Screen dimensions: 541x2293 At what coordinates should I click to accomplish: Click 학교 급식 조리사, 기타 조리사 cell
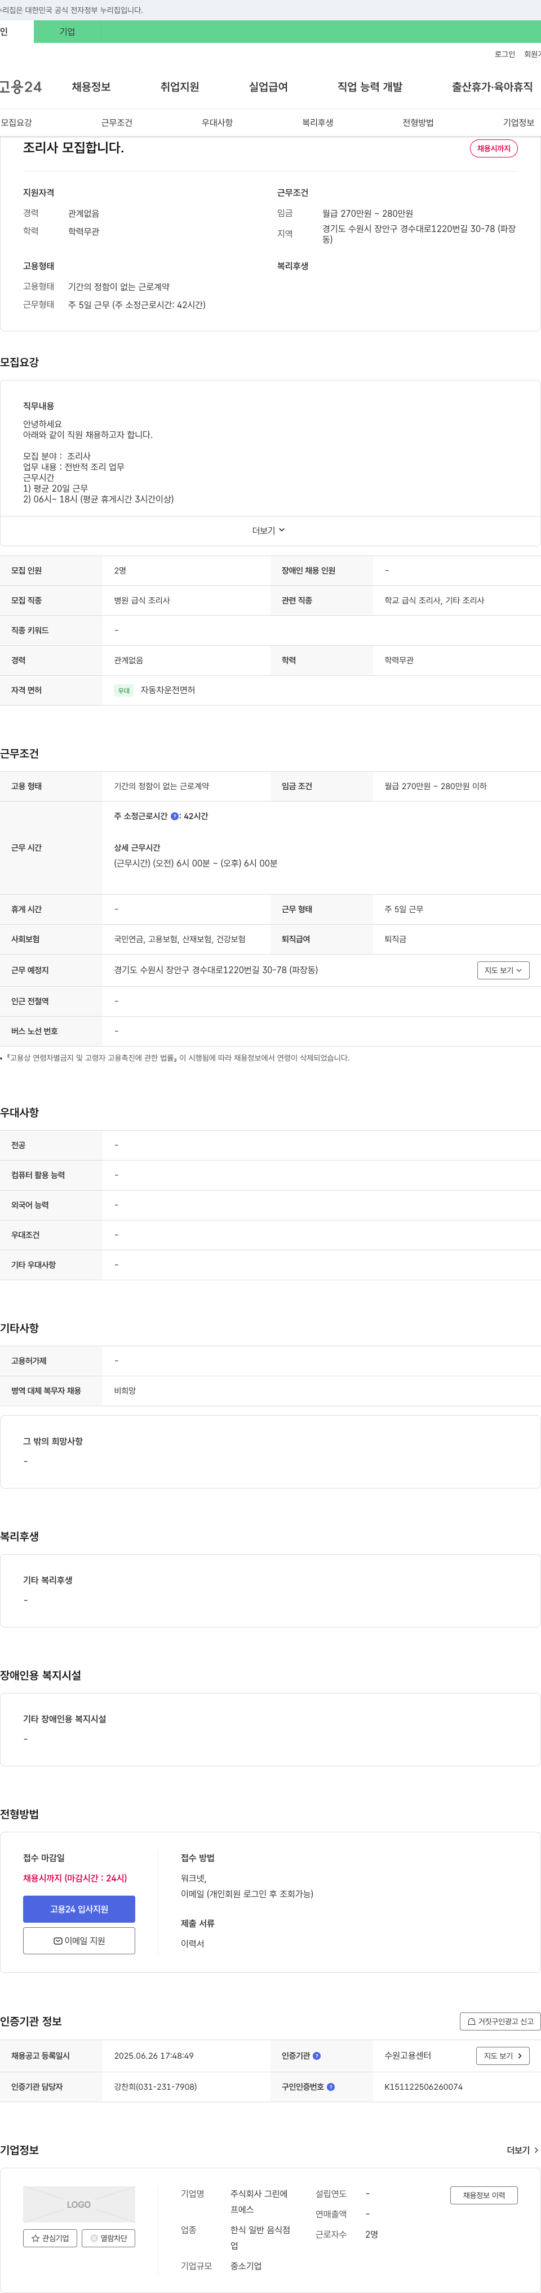(x=434, y=601)
